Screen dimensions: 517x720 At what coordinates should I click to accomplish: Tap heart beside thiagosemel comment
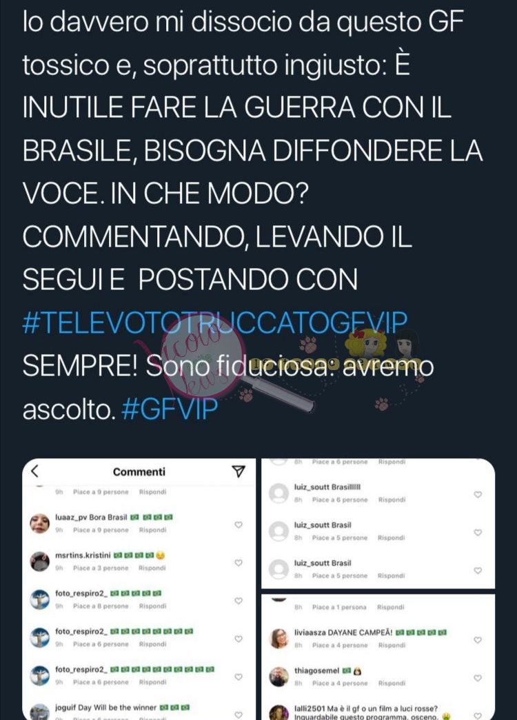(478, 678)
